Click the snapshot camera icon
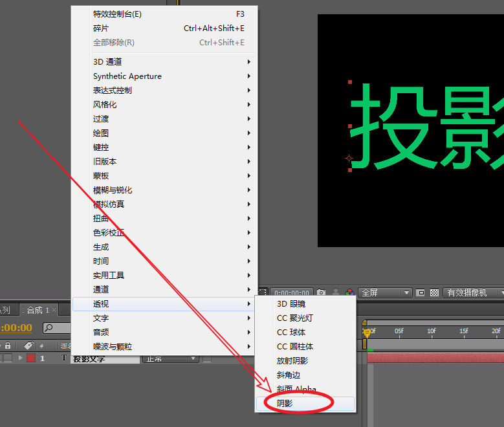Image resolution: width=504 pixels, height=427 pixels. pyautogui.click(x=321, y=292)
